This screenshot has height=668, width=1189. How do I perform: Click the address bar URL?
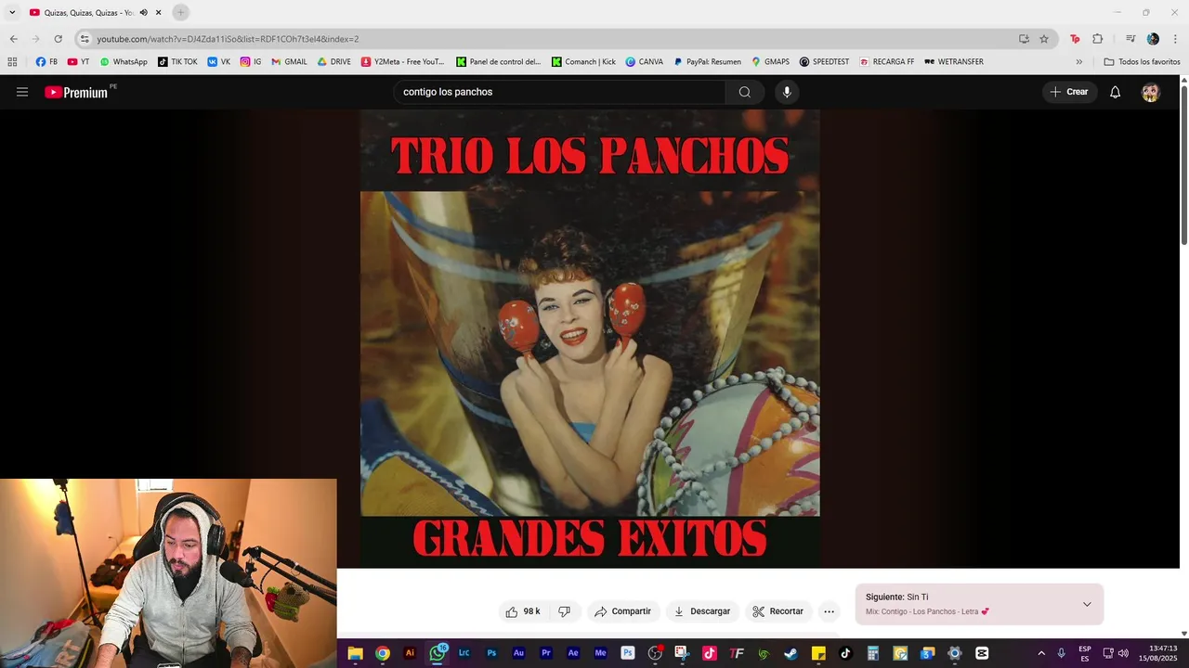(x=228, y=39)
